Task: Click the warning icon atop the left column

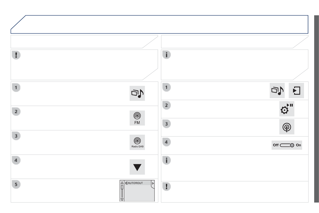Action: pyautogui.click(x=17, y=55)
